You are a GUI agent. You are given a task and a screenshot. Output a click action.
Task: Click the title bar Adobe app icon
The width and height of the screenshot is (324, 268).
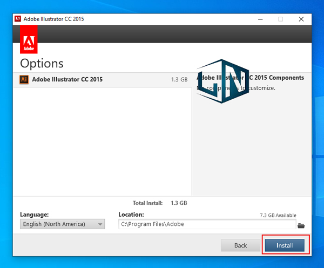[18, 19]
